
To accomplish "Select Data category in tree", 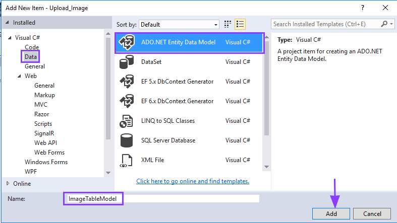I will coord(31,57).
